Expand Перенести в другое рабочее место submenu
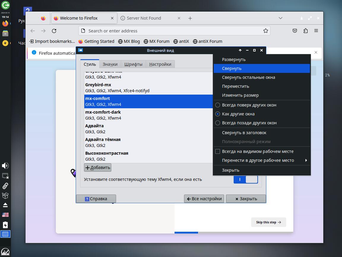The image size is (342, 257). pos(262,160)
